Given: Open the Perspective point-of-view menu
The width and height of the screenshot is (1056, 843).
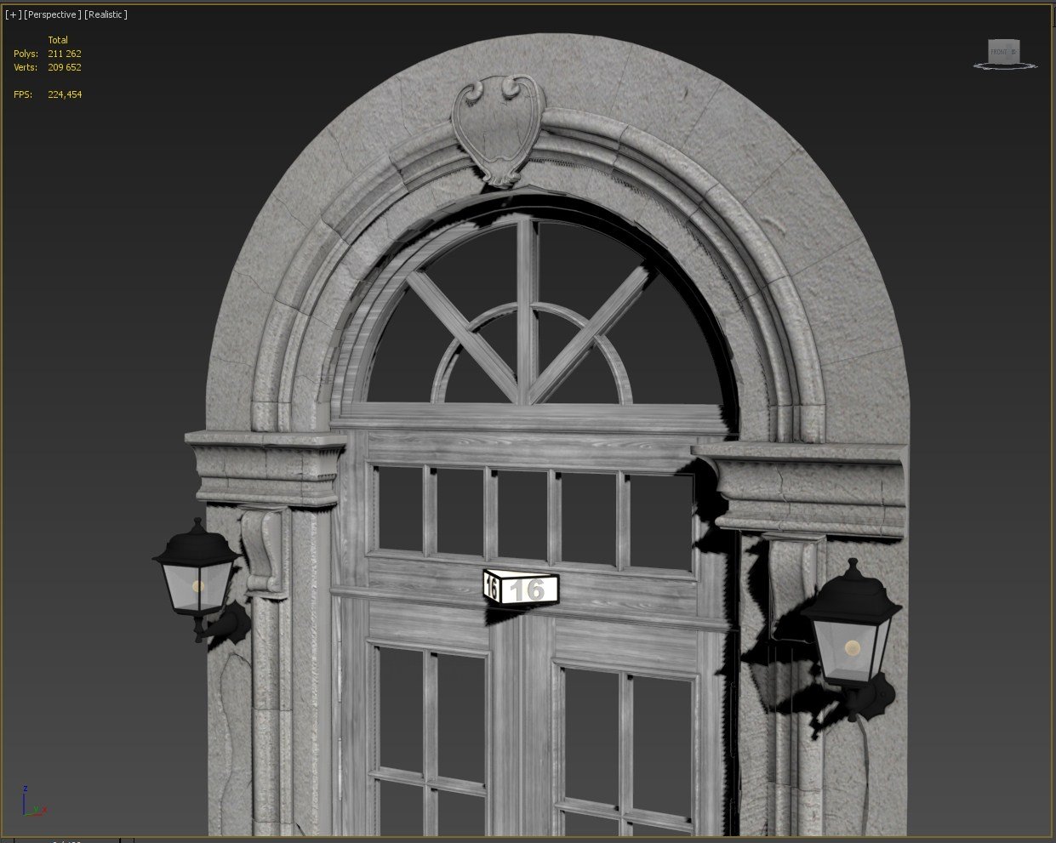Looking at the screenshot, I should pos(53,14).
